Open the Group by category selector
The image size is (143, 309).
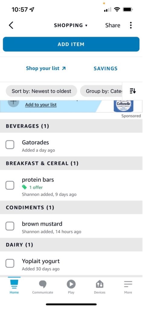(x=101, y=91)
